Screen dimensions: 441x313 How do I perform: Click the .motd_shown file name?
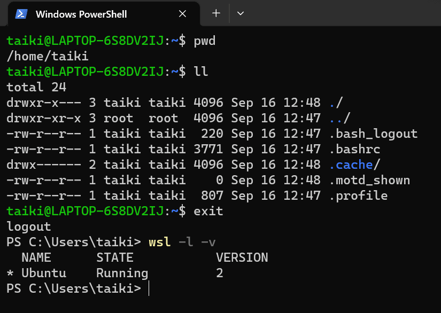(x=369, y=180)
